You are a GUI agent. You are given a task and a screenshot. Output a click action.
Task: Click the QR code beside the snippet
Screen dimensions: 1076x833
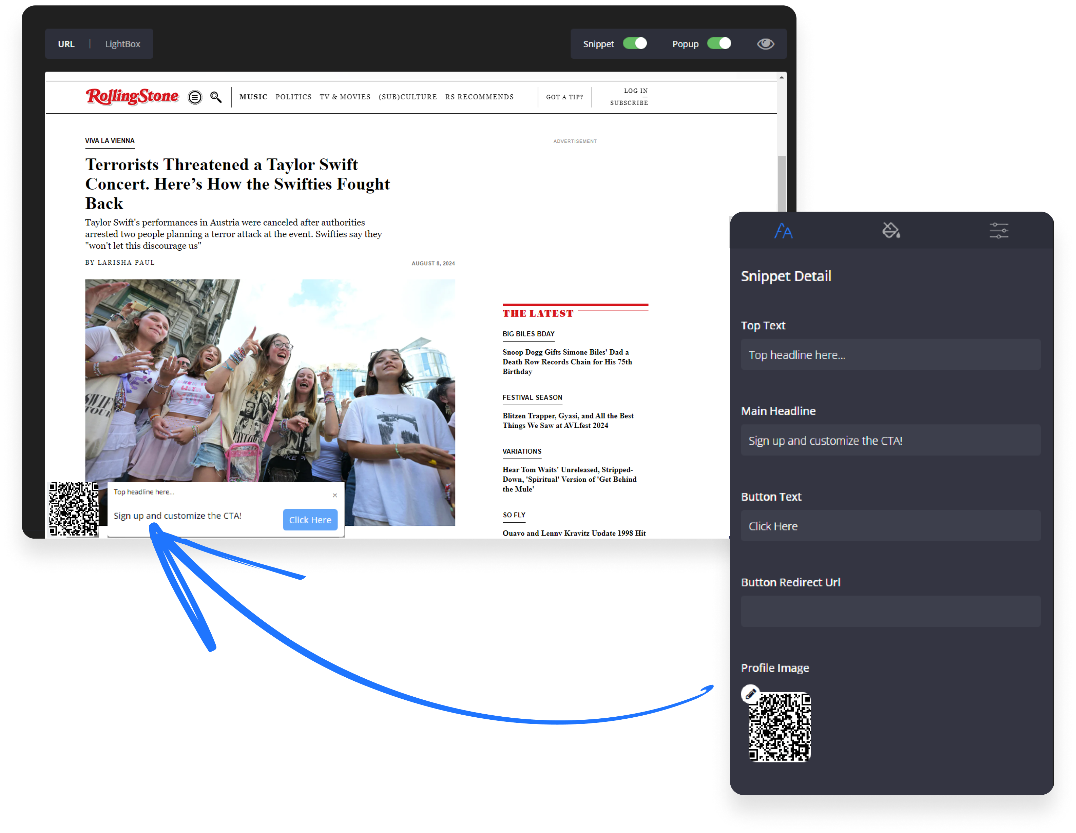point(74,509)
